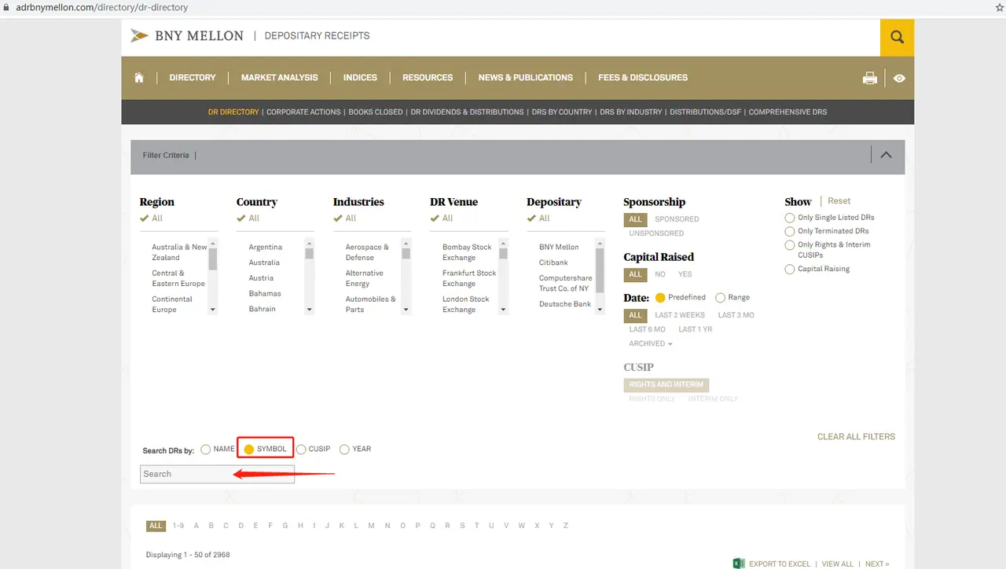1006x569 pixels.
Task: Select the NAME search radio button
Action: tap(206, 450)
